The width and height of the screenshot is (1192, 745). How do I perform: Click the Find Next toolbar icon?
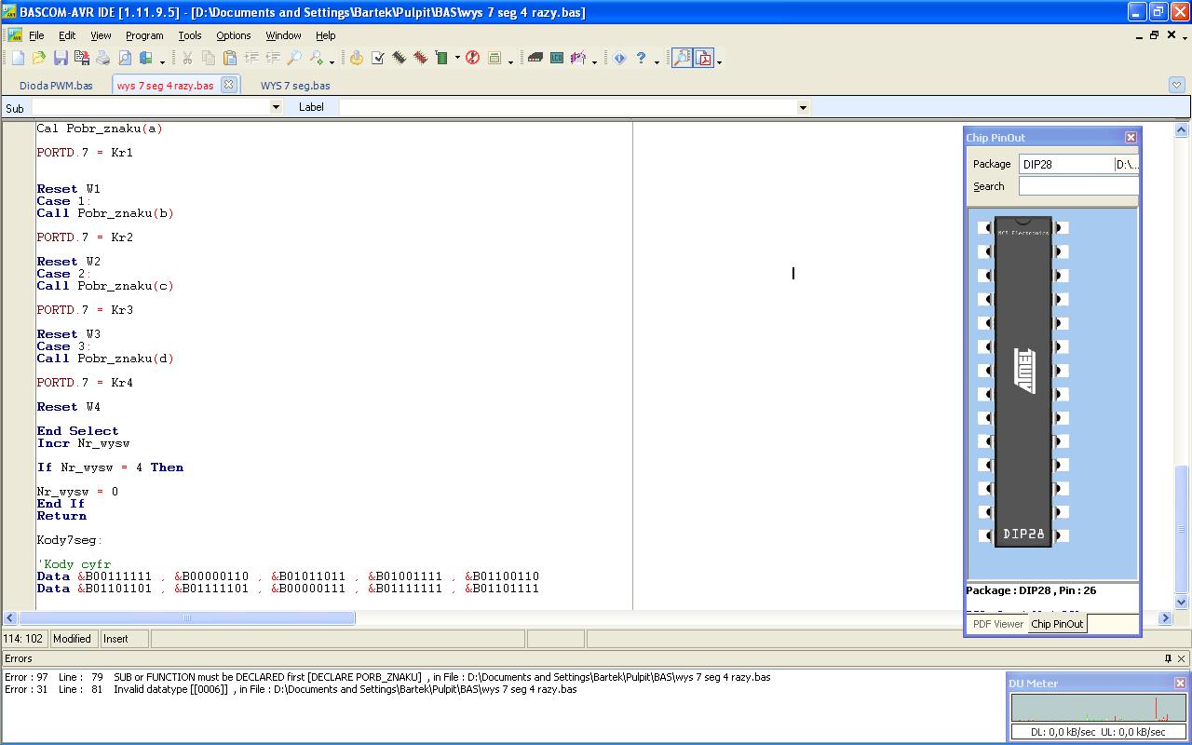[x=317, y=59]
